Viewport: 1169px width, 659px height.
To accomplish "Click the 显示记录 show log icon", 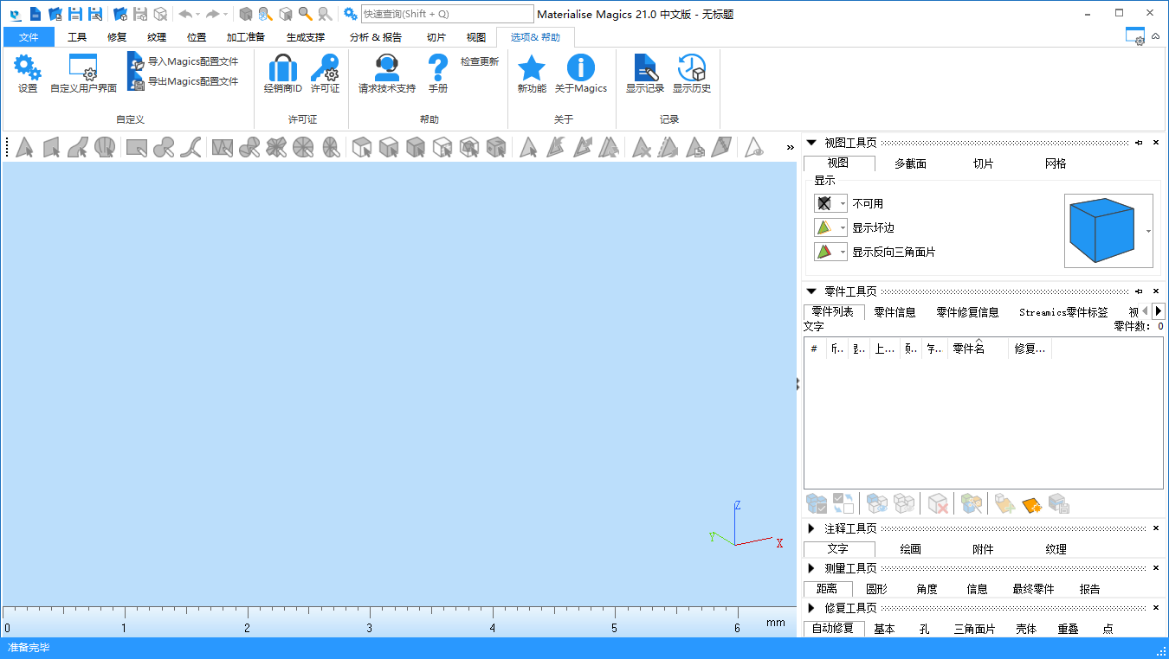I will [x=645, y=67].
